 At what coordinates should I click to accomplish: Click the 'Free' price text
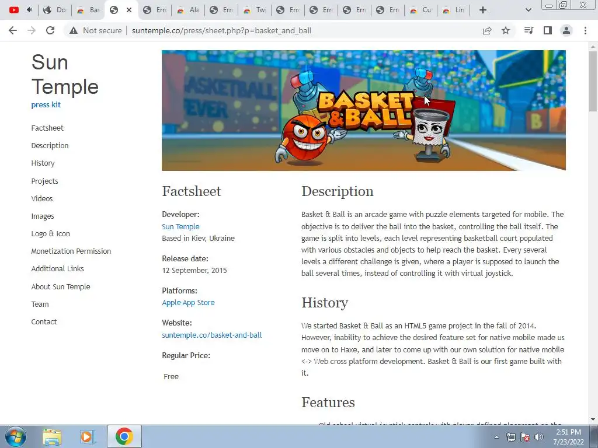171,376
